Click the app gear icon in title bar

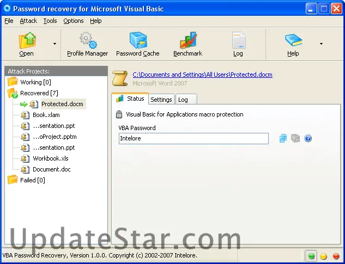tap(7, 8)
